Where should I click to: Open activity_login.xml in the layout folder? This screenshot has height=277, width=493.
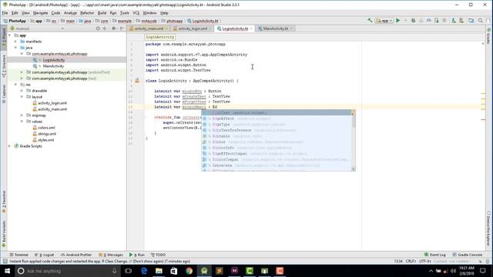pos(52,103)
